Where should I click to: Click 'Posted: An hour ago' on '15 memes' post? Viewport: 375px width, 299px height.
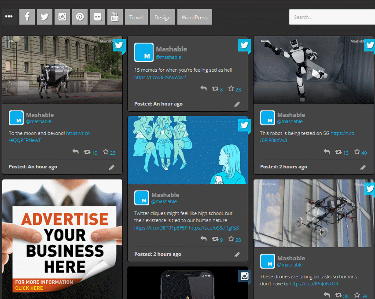[158, 104]
